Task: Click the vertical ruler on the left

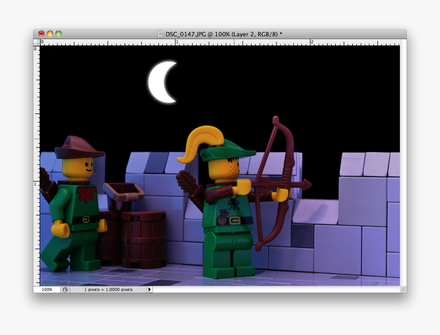Action: [x=36, y=166]
